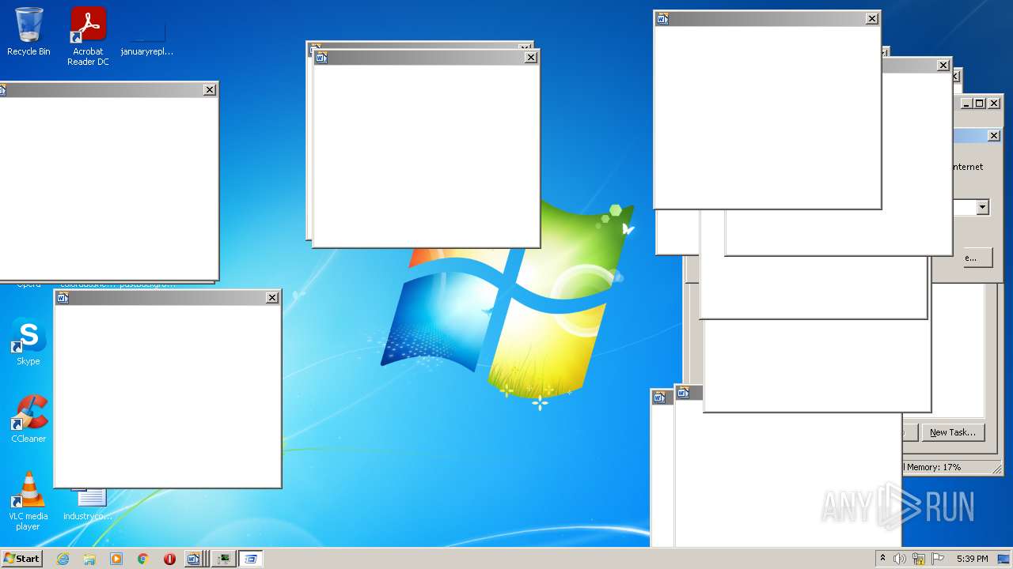Close the inner dialog in Task Manager
The width and height of the screenshot is (1013, 569).
point(994,136)
